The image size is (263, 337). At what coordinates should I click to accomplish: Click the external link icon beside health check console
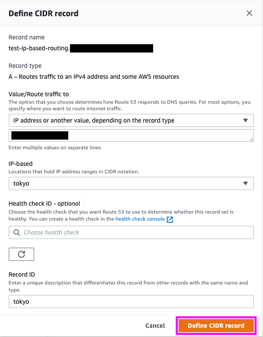coord(170,219)
